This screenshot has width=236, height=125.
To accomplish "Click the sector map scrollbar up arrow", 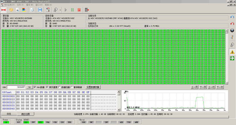I will tap(227, 31).
